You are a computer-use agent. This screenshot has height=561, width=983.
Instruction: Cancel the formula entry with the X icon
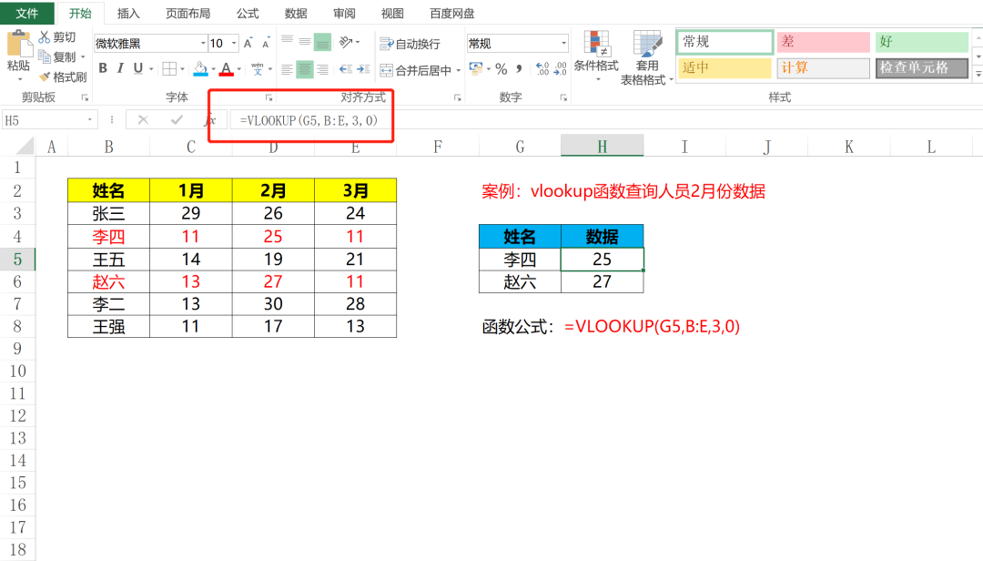pyautogui.click(x=144, y=120)
